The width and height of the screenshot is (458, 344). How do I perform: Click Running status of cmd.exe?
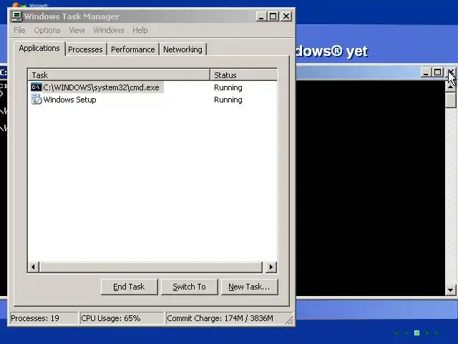[228, 87]
